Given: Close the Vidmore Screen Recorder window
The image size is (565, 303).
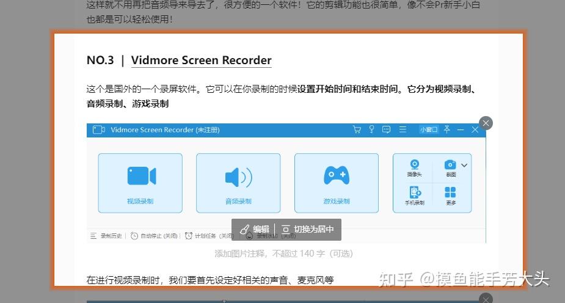Looking at the screenshot, I should click(x=475, y=130).
